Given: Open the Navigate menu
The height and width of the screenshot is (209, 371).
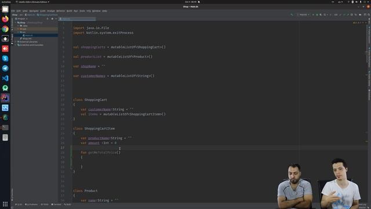Looking at the screenshot, I should click(34, 11).
